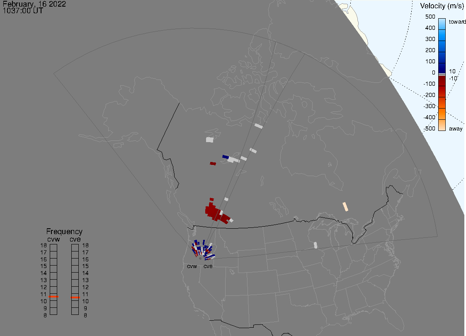
Task: Select the 0 value on velocity scale
Action: [434, 73]
